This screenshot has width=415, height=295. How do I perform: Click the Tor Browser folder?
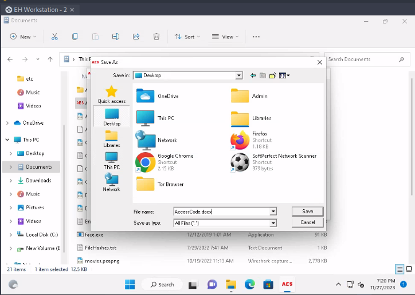(146, 184)
